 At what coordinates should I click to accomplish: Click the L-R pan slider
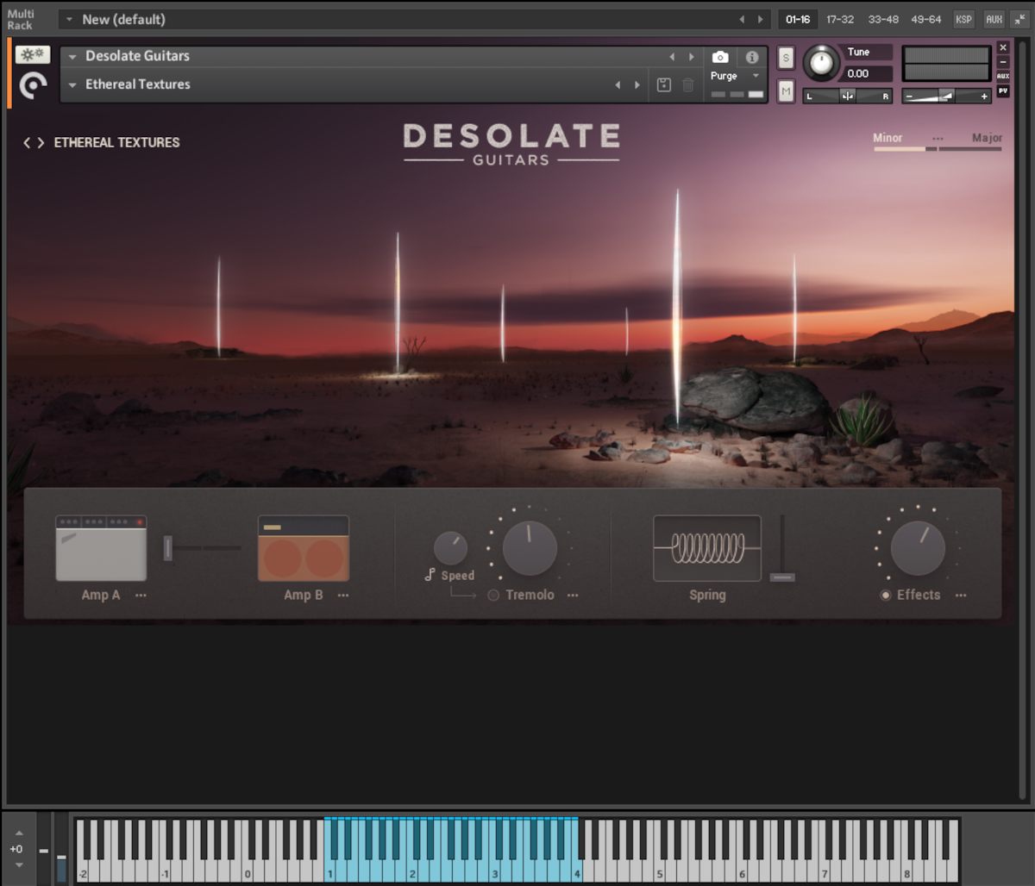click(847, 96)
